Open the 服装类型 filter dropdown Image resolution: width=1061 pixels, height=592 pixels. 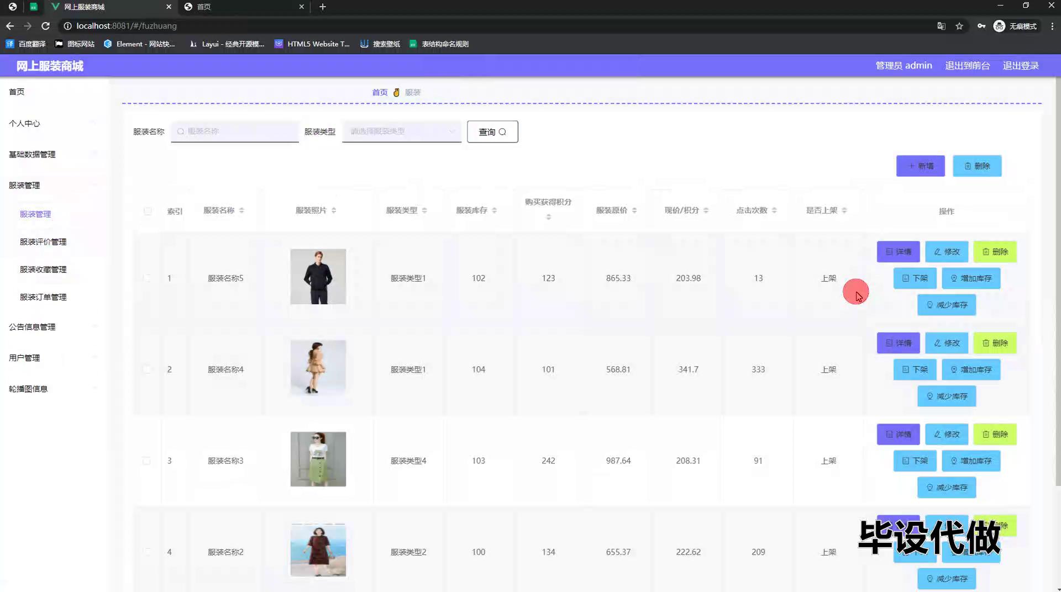point(401,131)
